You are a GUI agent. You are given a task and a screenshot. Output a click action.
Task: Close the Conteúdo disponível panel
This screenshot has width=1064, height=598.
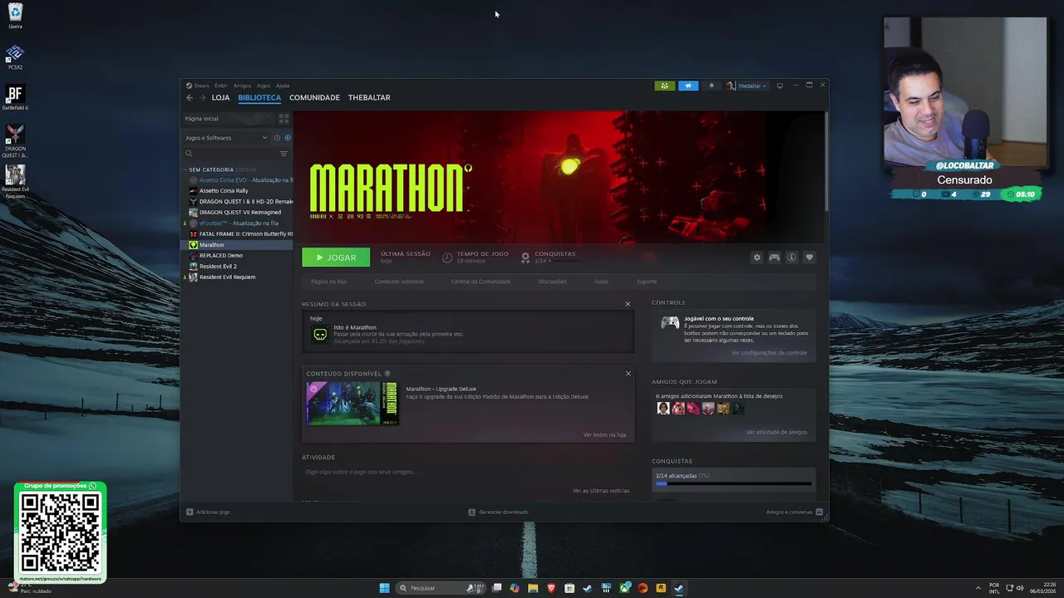click(x=628, y=374)
